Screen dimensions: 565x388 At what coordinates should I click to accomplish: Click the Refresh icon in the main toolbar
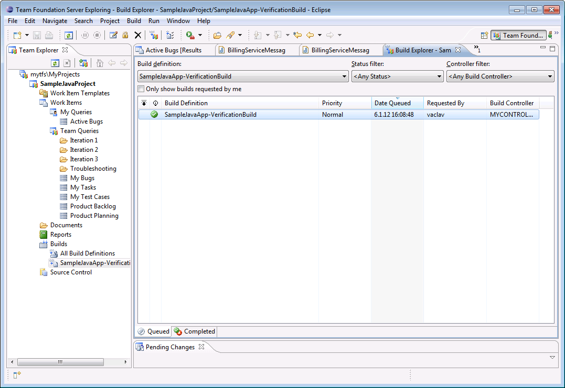pos(69,35)
